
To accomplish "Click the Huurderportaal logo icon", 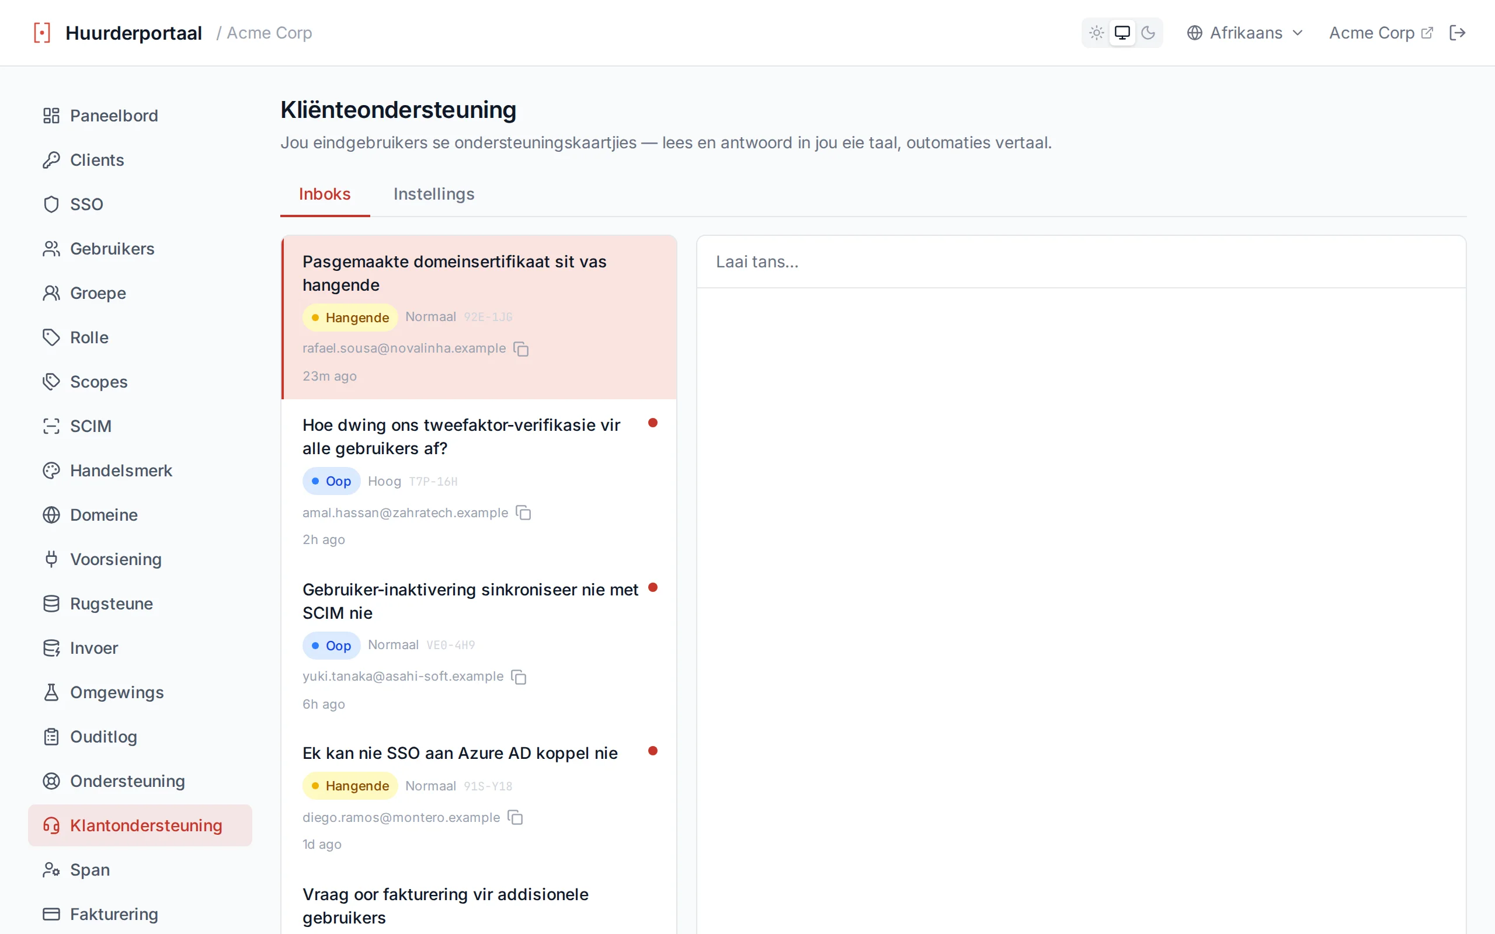I will [42, 33].
